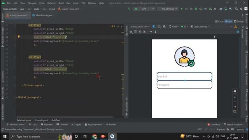The image size is (249, 140).
Task: Select the activity_main.xml editor tab
Action: tap(18, 15)
